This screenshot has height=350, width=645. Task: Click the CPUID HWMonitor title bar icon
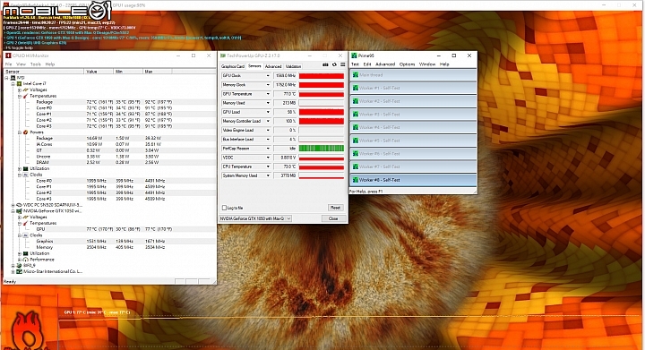point(8,55)
